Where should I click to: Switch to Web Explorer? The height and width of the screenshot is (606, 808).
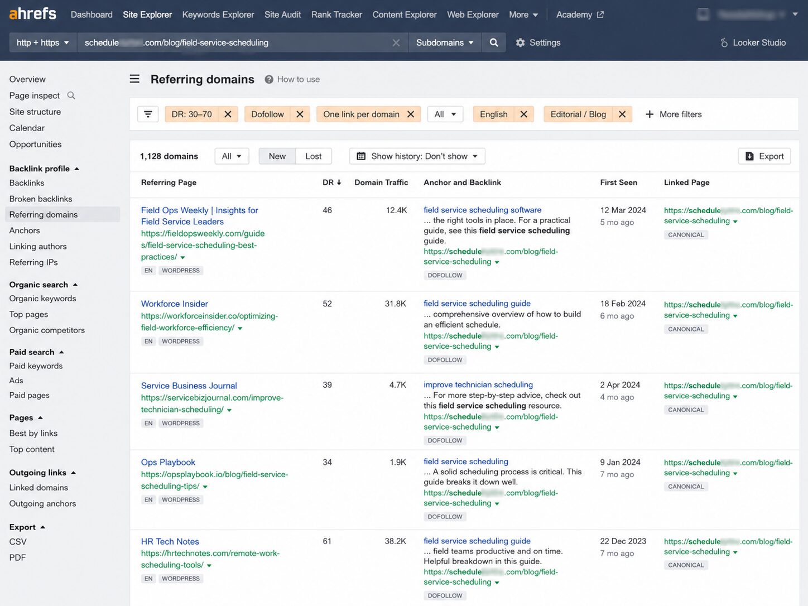tap(473, 15)
